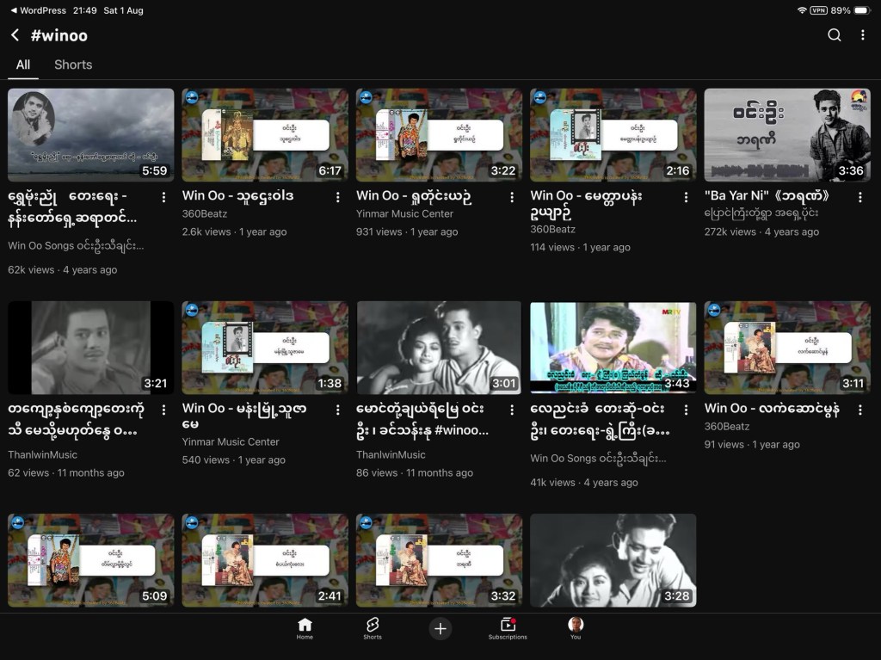Play the 3:28 couple video thumbnail
Image resolution: width=881 pixels, height=660 pixels.
coord(613,560)
